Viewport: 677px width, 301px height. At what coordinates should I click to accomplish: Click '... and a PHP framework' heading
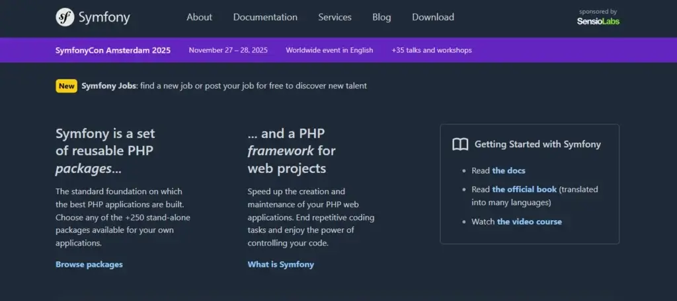pyautogui.click(x=292, y=151)
